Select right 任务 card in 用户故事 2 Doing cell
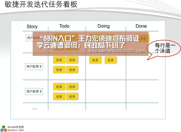 point(111,60)
